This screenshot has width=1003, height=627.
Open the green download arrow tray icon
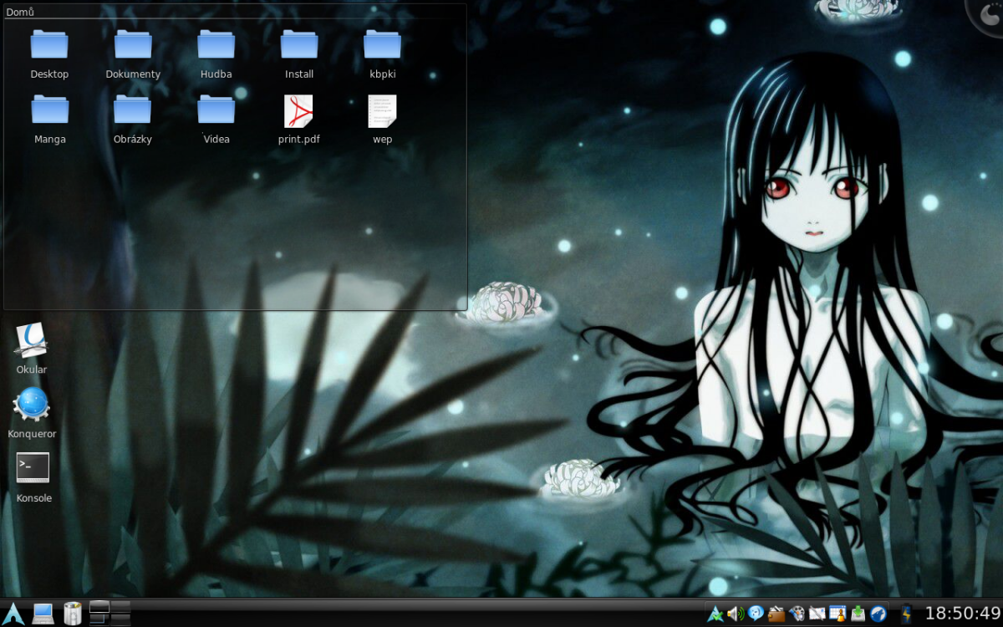click(858, 614)
